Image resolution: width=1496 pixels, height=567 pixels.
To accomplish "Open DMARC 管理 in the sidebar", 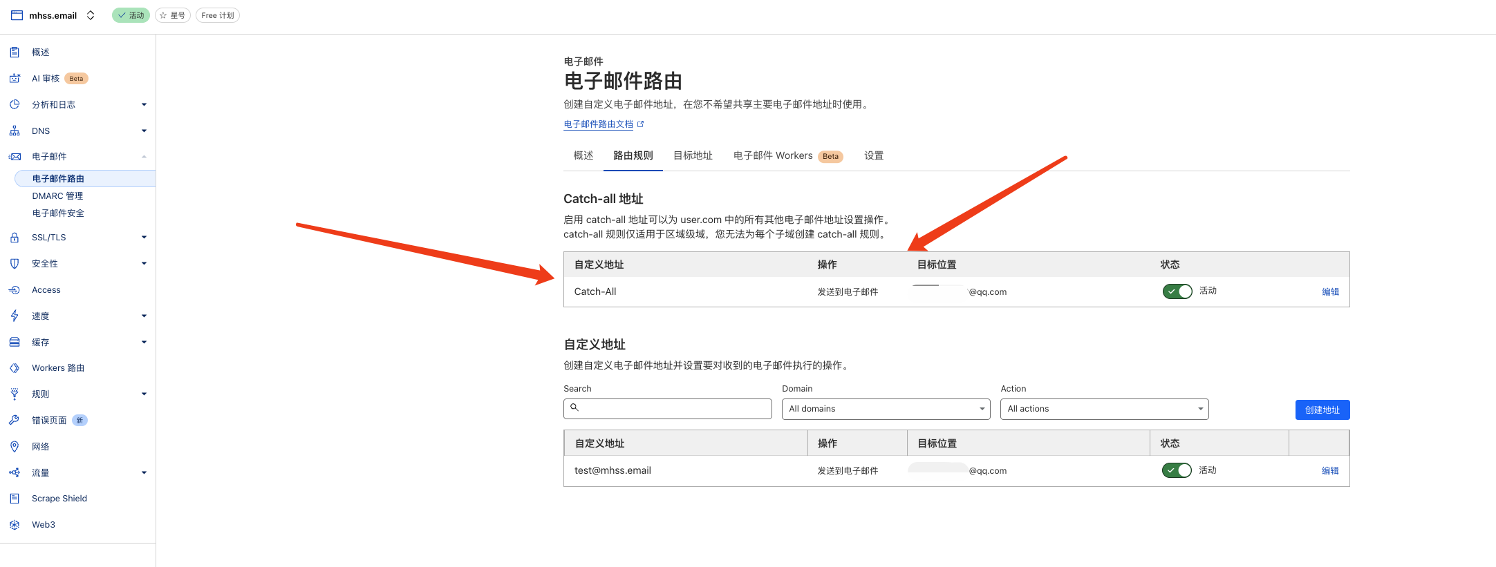I will click(57, 196).
